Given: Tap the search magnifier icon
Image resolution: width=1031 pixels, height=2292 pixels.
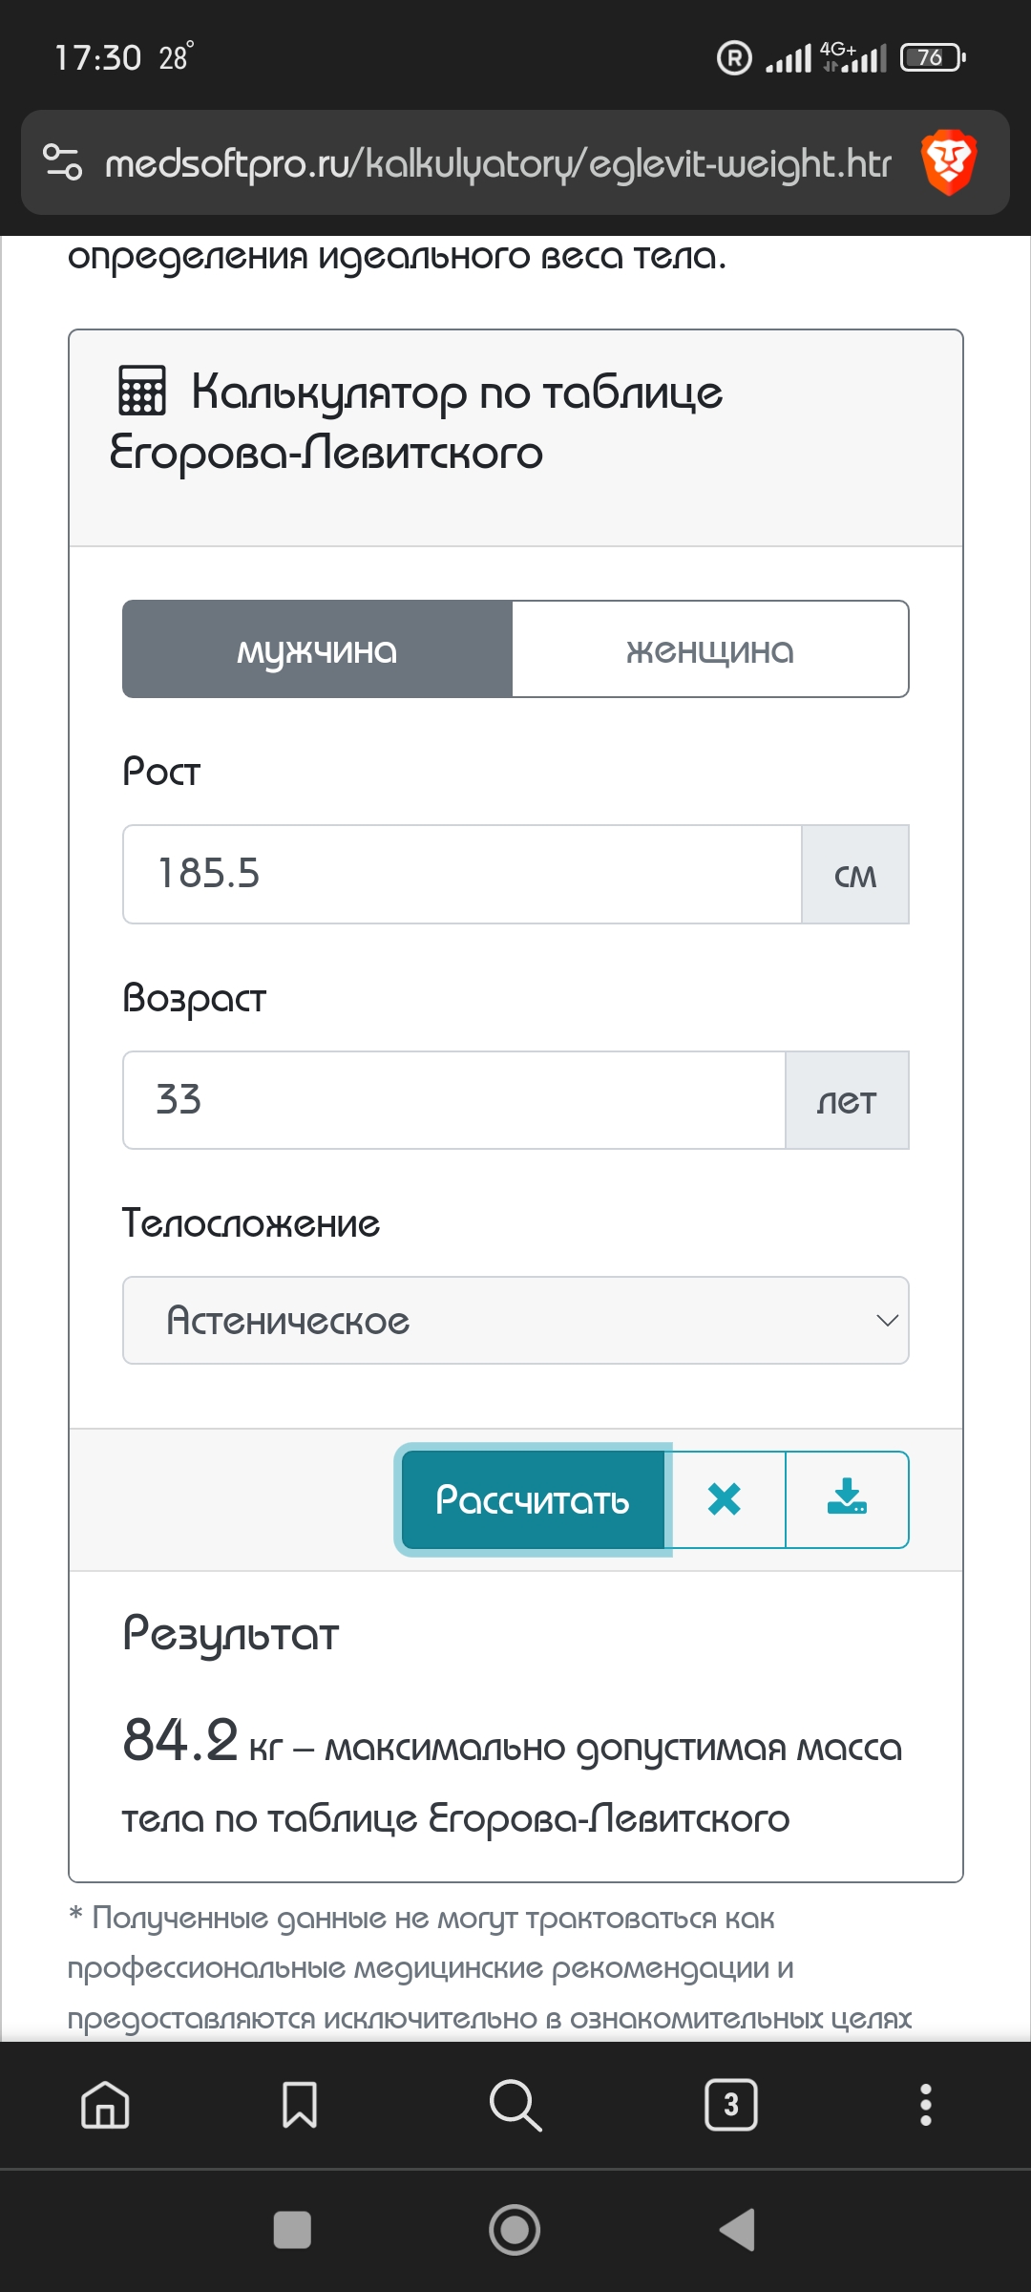Looking at the screenshot, I should coord(515,2105).
